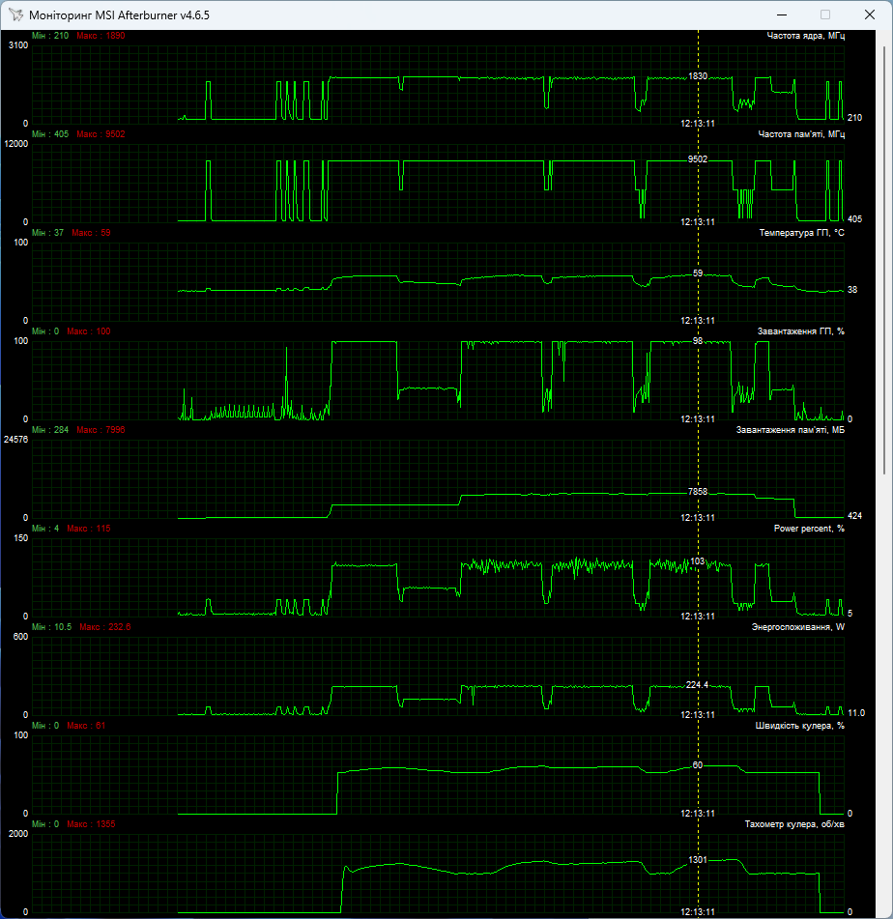
Task: Click the 'Макс : 1355' fan tachometer maximum
Action: coord(91,823)
